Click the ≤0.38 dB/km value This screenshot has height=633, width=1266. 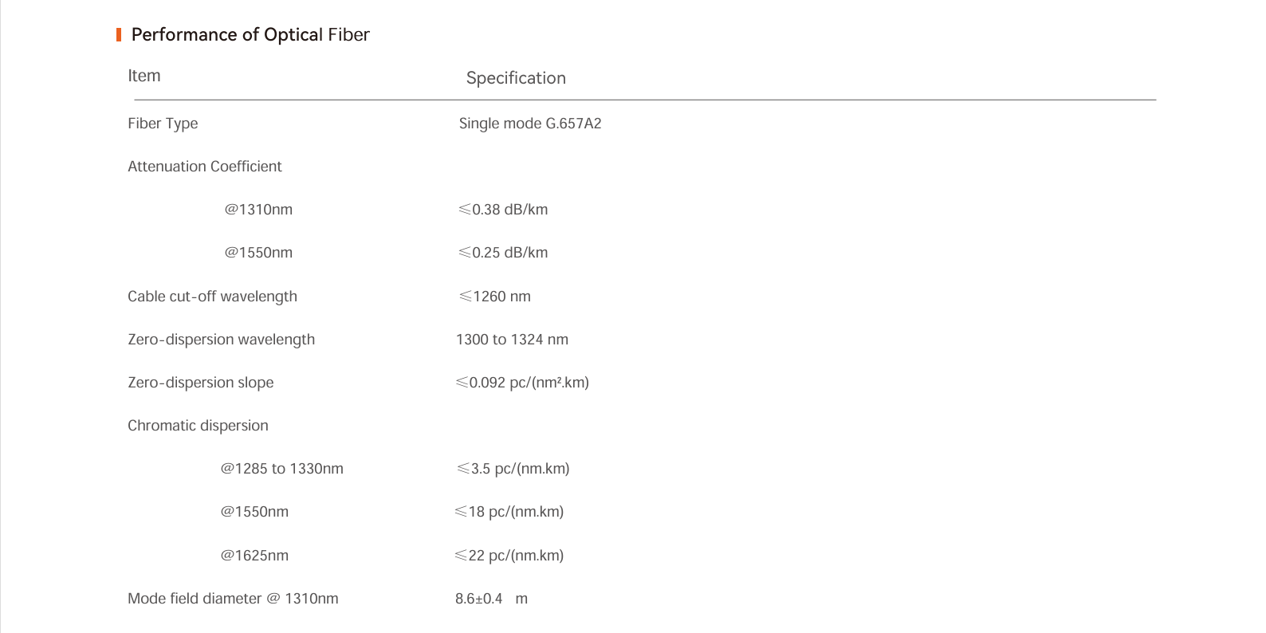coord(503,210)
